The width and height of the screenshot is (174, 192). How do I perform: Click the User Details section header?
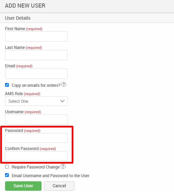point(18,18)
